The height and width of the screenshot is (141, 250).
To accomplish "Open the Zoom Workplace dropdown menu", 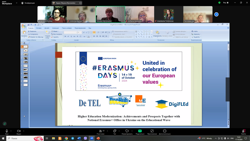I will click(x=17, y=3).
